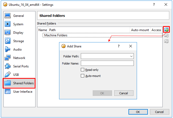This screenshot has height=118, width=173.
Task: Open the Network settings page
Action: point(19,58)
